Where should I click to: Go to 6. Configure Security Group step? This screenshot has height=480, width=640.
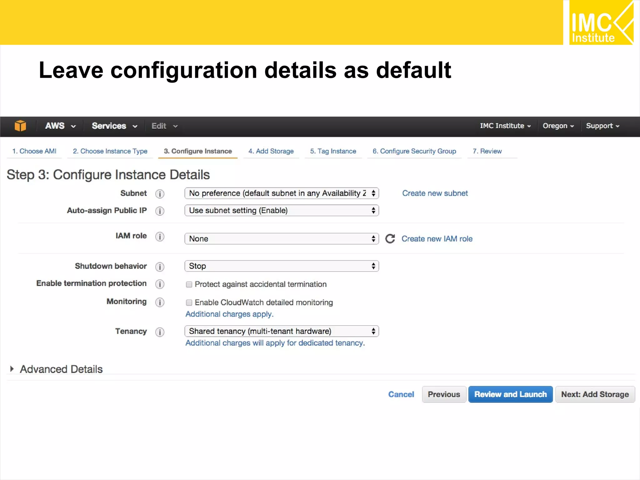tap(414, 151)
